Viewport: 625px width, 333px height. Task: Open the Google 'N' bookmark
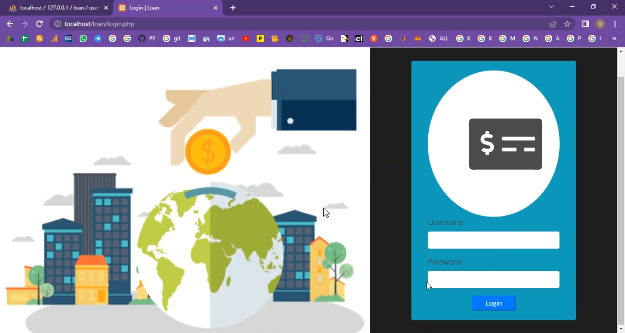530,38
